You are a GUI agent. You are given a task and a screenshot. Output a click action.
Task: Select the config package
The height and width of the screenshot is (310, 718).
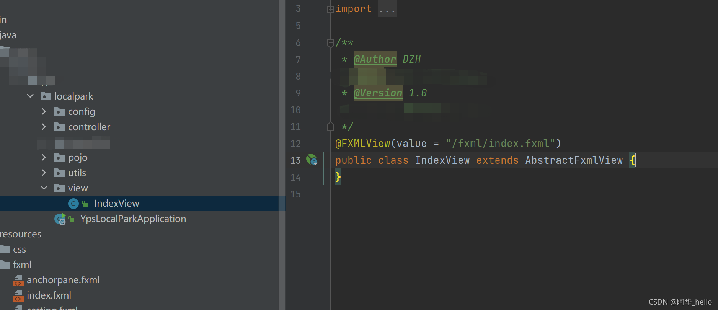click(x=82, y=111)
